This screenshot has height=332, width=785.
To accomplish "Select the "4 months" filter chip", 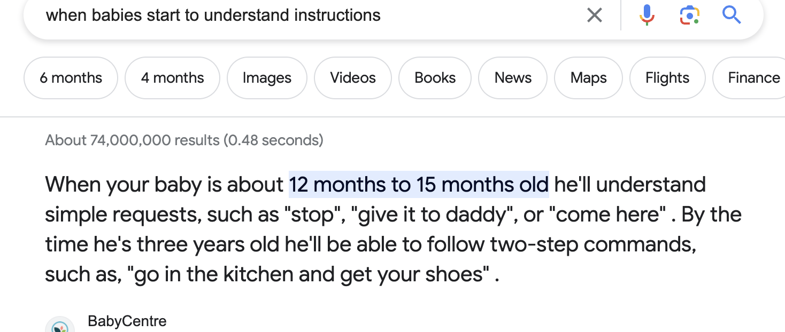I will 172,78.
